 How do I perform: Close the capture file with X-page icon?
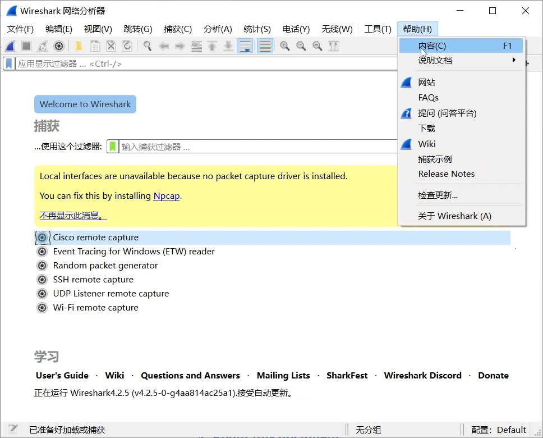pyautogui.click(x=111, y=46)
